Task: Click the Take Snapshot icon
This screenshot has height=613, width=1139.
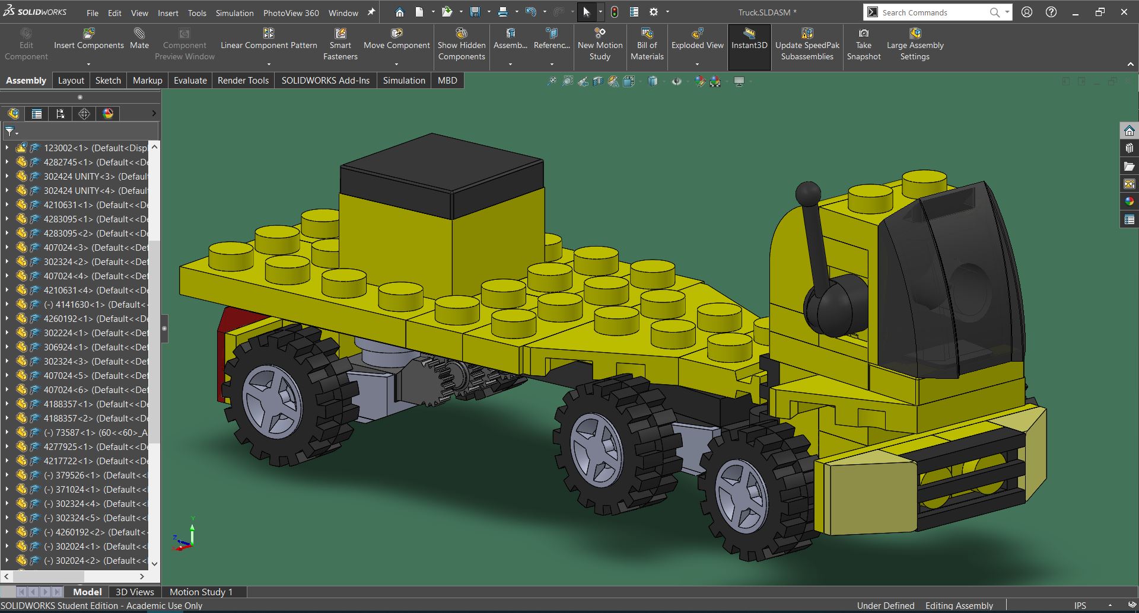Action: [863, 34]
